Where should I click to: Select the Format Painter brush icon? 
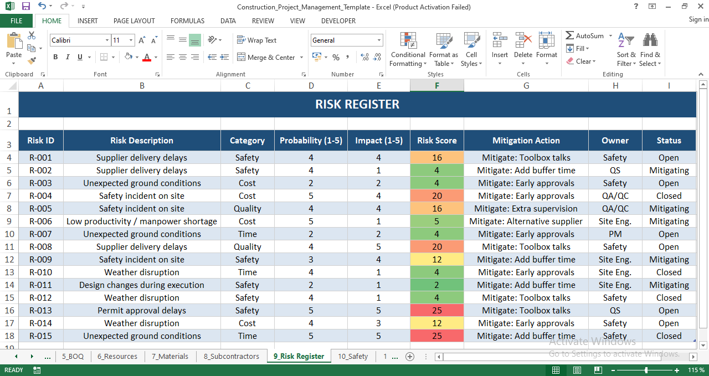coord(32,60)
